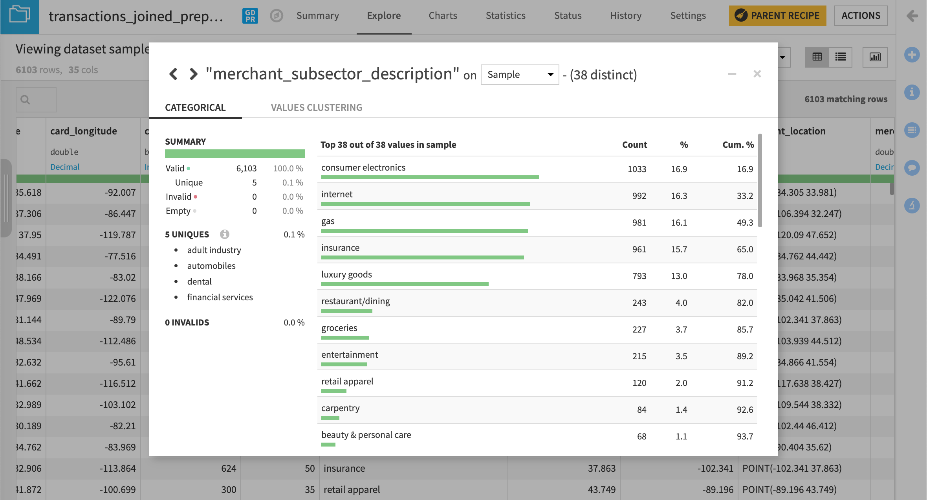This screenshot has height=500, width=927.
Task: Click the list view icon in toolbar
Action: [840, 56]
